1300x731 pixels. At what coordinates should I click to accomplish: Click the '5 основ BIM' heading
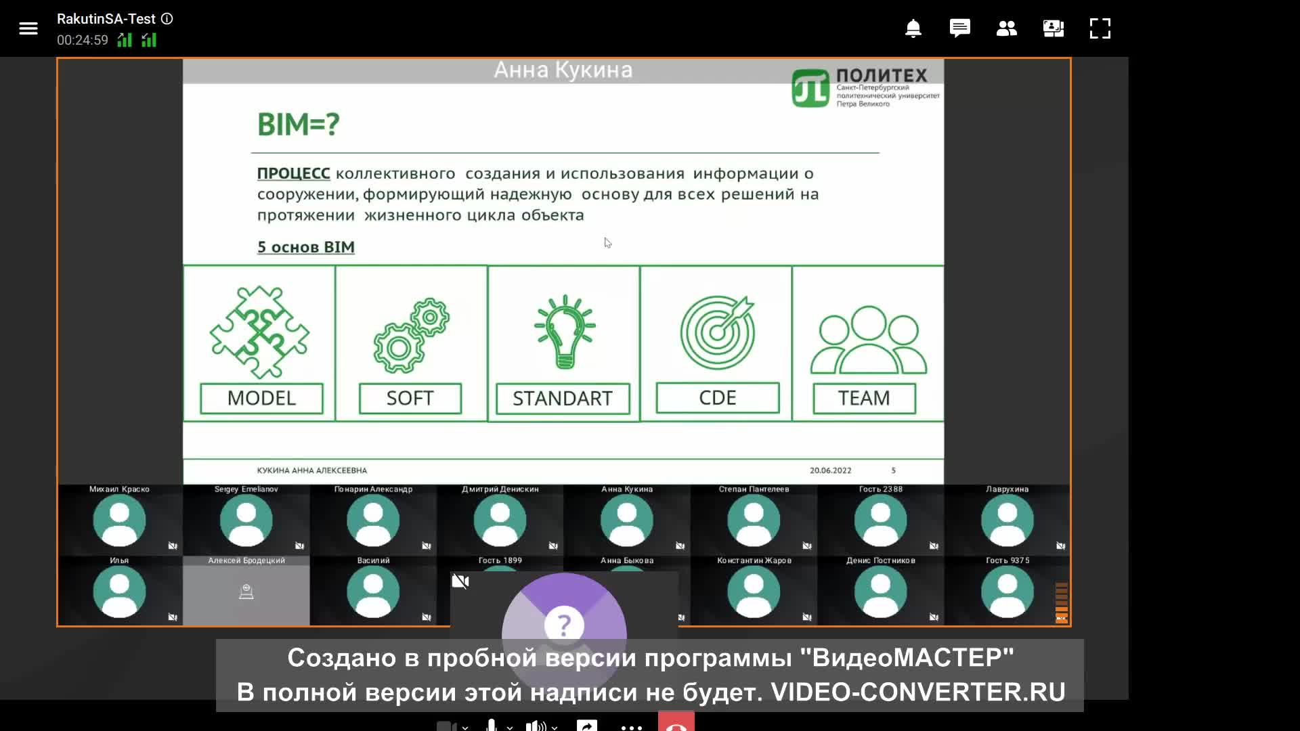(x=306, y=247)
